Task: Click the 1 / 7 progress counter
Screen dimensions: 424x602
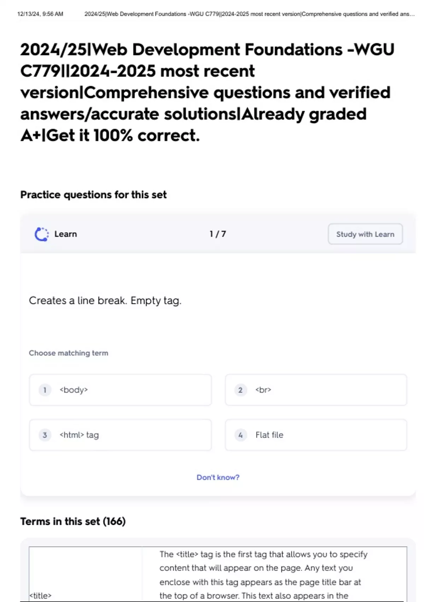Action: point(218,234)
